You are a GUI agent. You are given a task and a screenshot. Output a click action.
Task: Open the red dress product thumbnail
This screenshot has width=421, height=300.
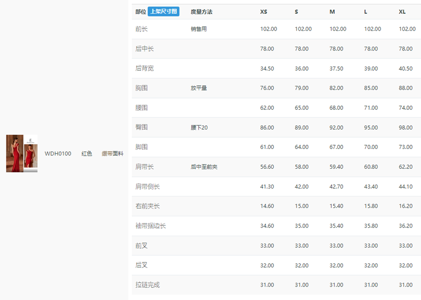point(22,154)
